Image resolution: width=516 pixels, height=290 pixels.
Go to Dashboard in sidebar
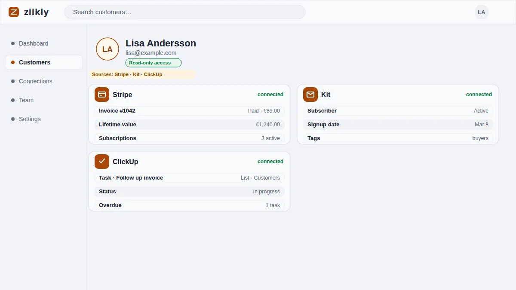44,43
